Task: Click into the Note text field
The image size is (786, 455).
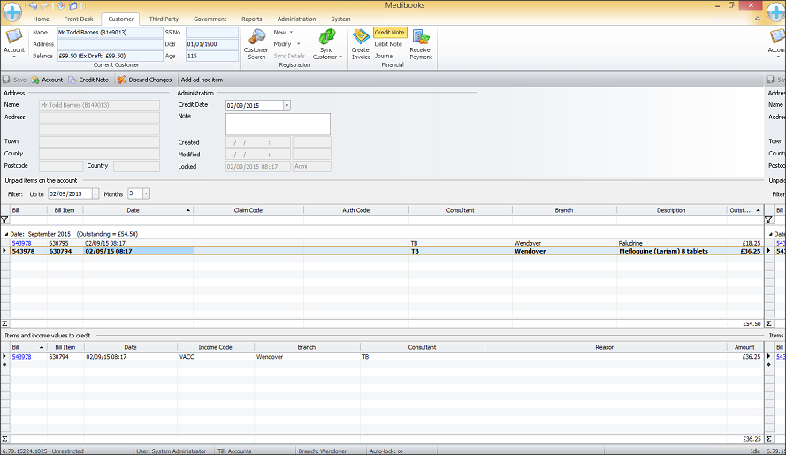Action: coord(278,124)
